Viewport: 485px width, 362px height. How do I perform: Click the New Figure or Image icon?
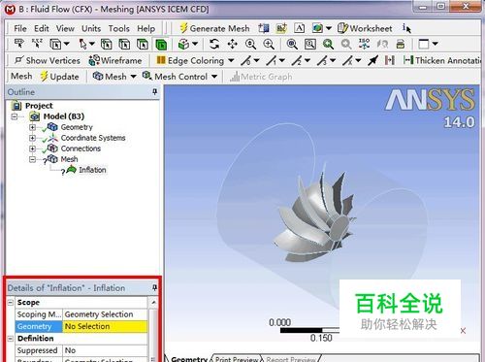click(317, 28)
